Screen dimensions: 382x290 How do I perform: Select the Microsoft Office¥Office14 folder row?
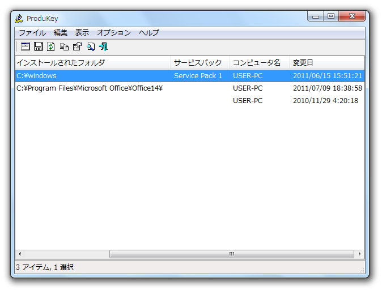click(x=190, y=88)
